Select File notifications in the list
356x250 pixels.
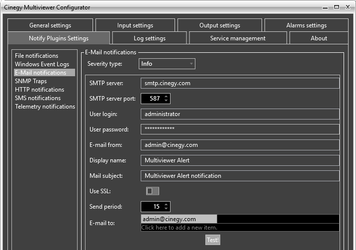37,56
